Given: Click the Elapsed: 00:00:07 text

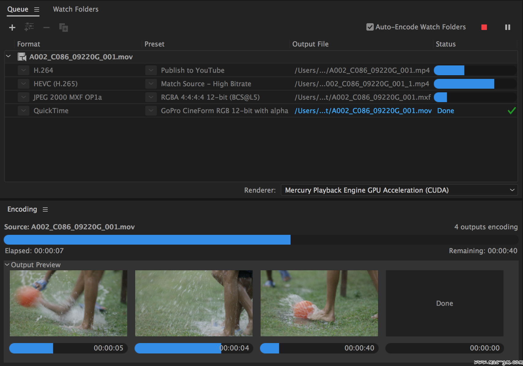Looking at the screenshot, I should pyautogui.click(x=34, y=251).
